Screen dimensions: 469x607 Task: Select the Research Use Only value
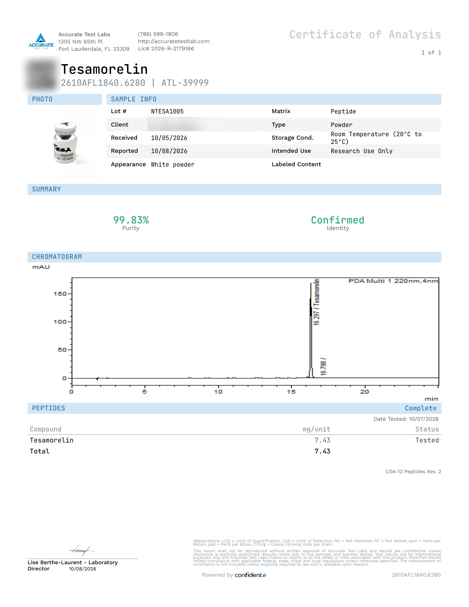[x=361, y=151]
